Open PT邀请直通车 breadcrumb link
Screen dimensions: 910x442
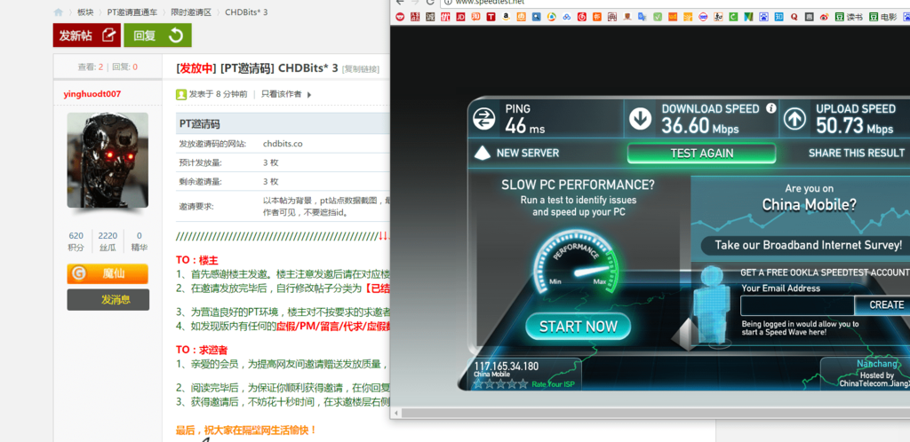pos(132,12)
